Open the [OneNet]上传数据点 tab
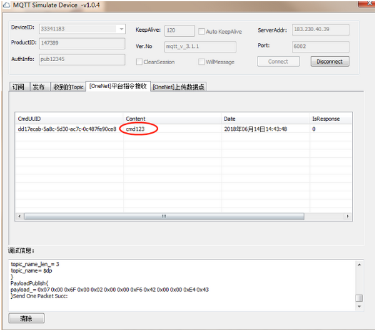 [x=179, y=87]
